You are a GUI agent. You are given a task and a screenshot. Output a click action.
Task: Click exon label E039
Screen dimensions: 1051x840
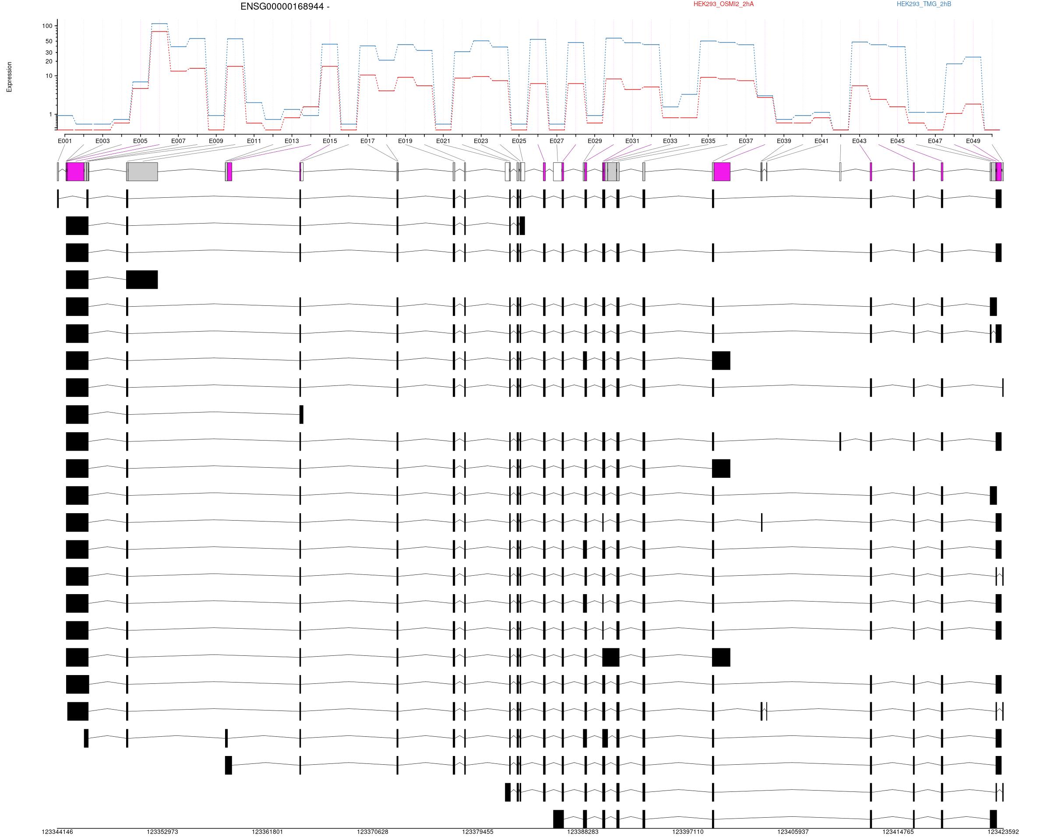(784, 141)
